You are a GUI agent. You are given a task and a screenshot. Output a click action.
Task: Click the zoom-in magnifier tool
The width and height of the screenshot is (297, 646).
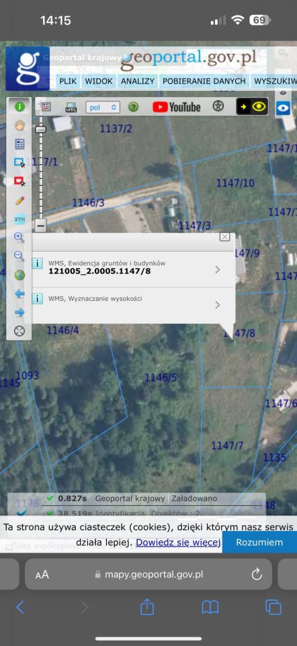pyautogui.click(x=19, y=238)
